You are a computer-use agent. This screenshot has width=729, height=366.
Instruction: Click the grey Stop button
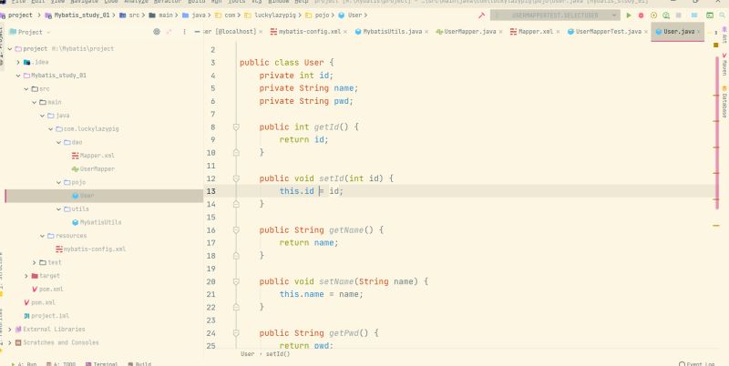coord(678,15)
